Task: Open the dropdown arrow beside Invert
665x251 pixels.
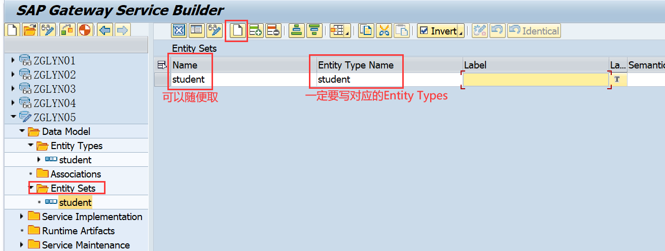Action: tap(461, 31)
